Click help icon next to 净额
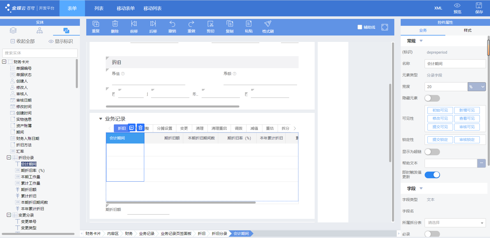 click(x=235, y=74)
